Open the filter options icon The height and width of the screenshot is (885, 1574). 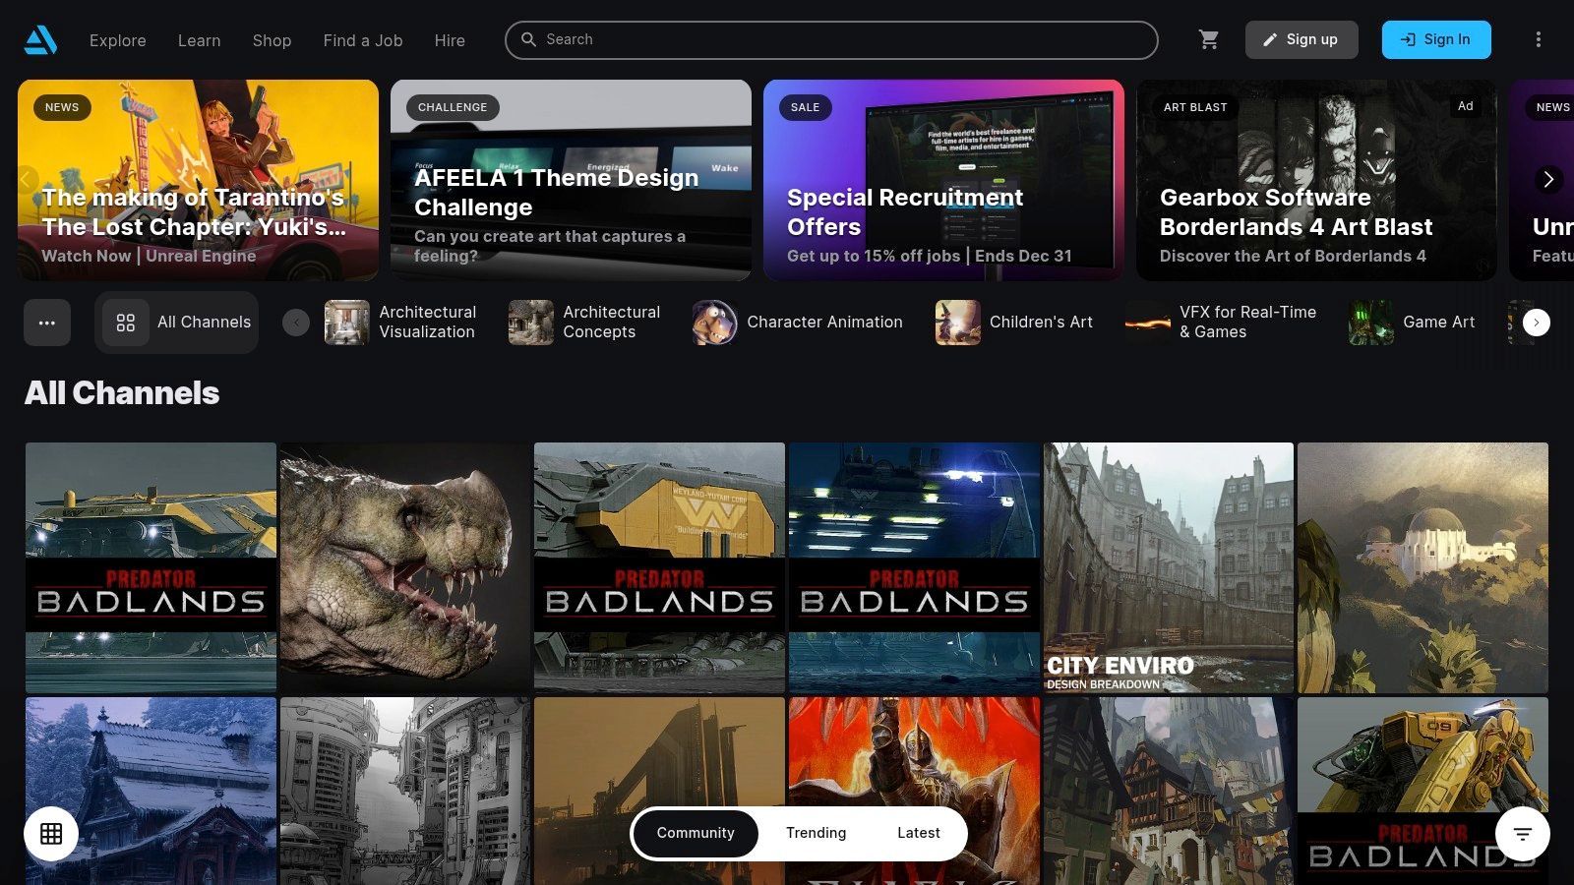1522,834
